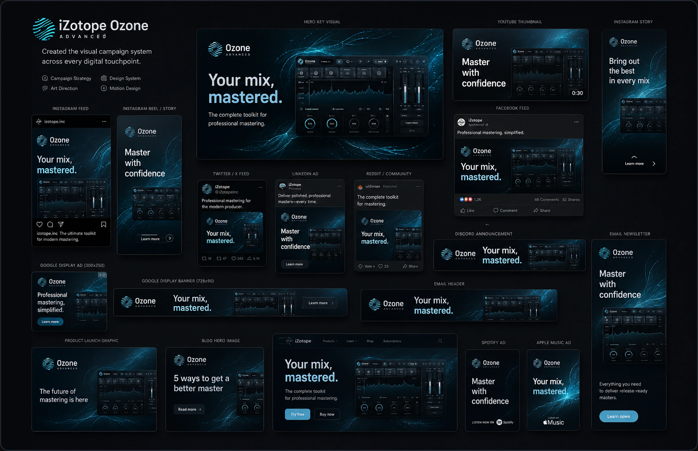Open Shop in the iZotope website nav

[x=370, y=341]
